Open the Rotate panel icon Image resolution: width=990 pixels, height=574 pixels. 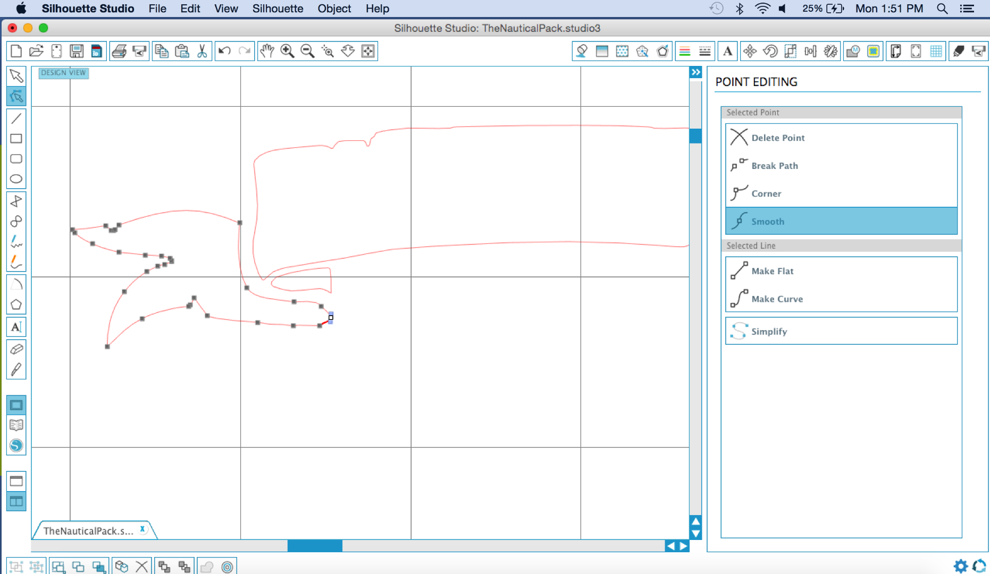pos(770,51)
